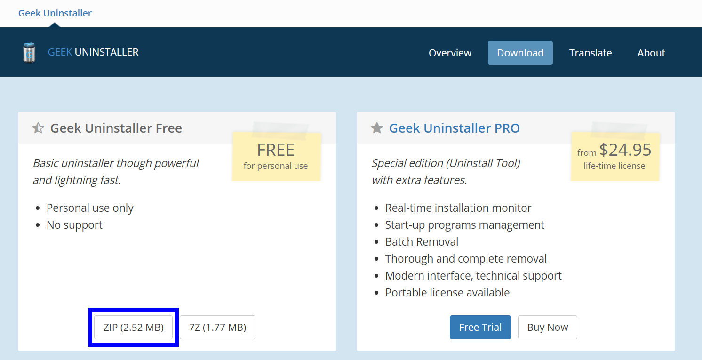Click Buy Now for the PRO license

coord(547,327)
